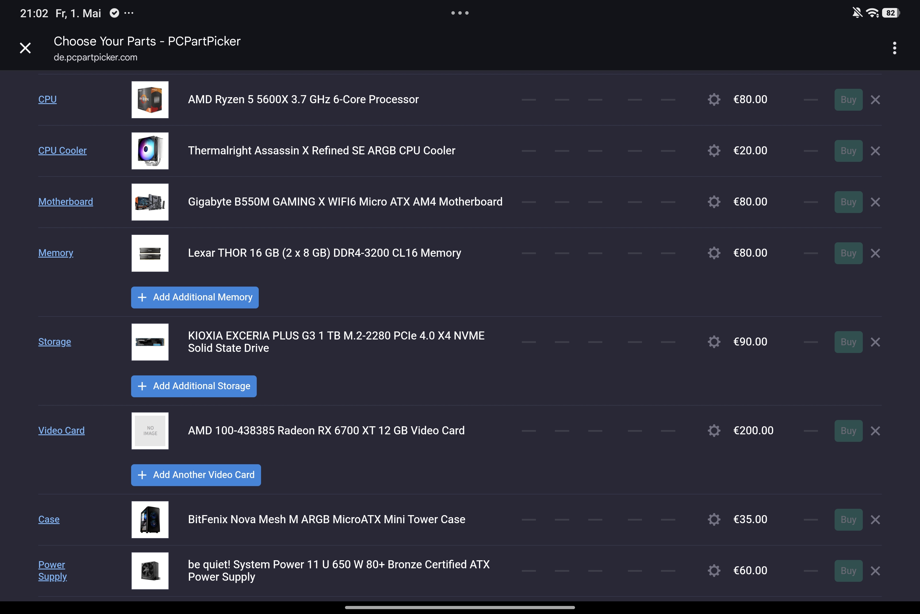Open BitFenix case product thumbnail
Image resolution: width=920 pixels, height=614 pixels.
pos(150,520)
